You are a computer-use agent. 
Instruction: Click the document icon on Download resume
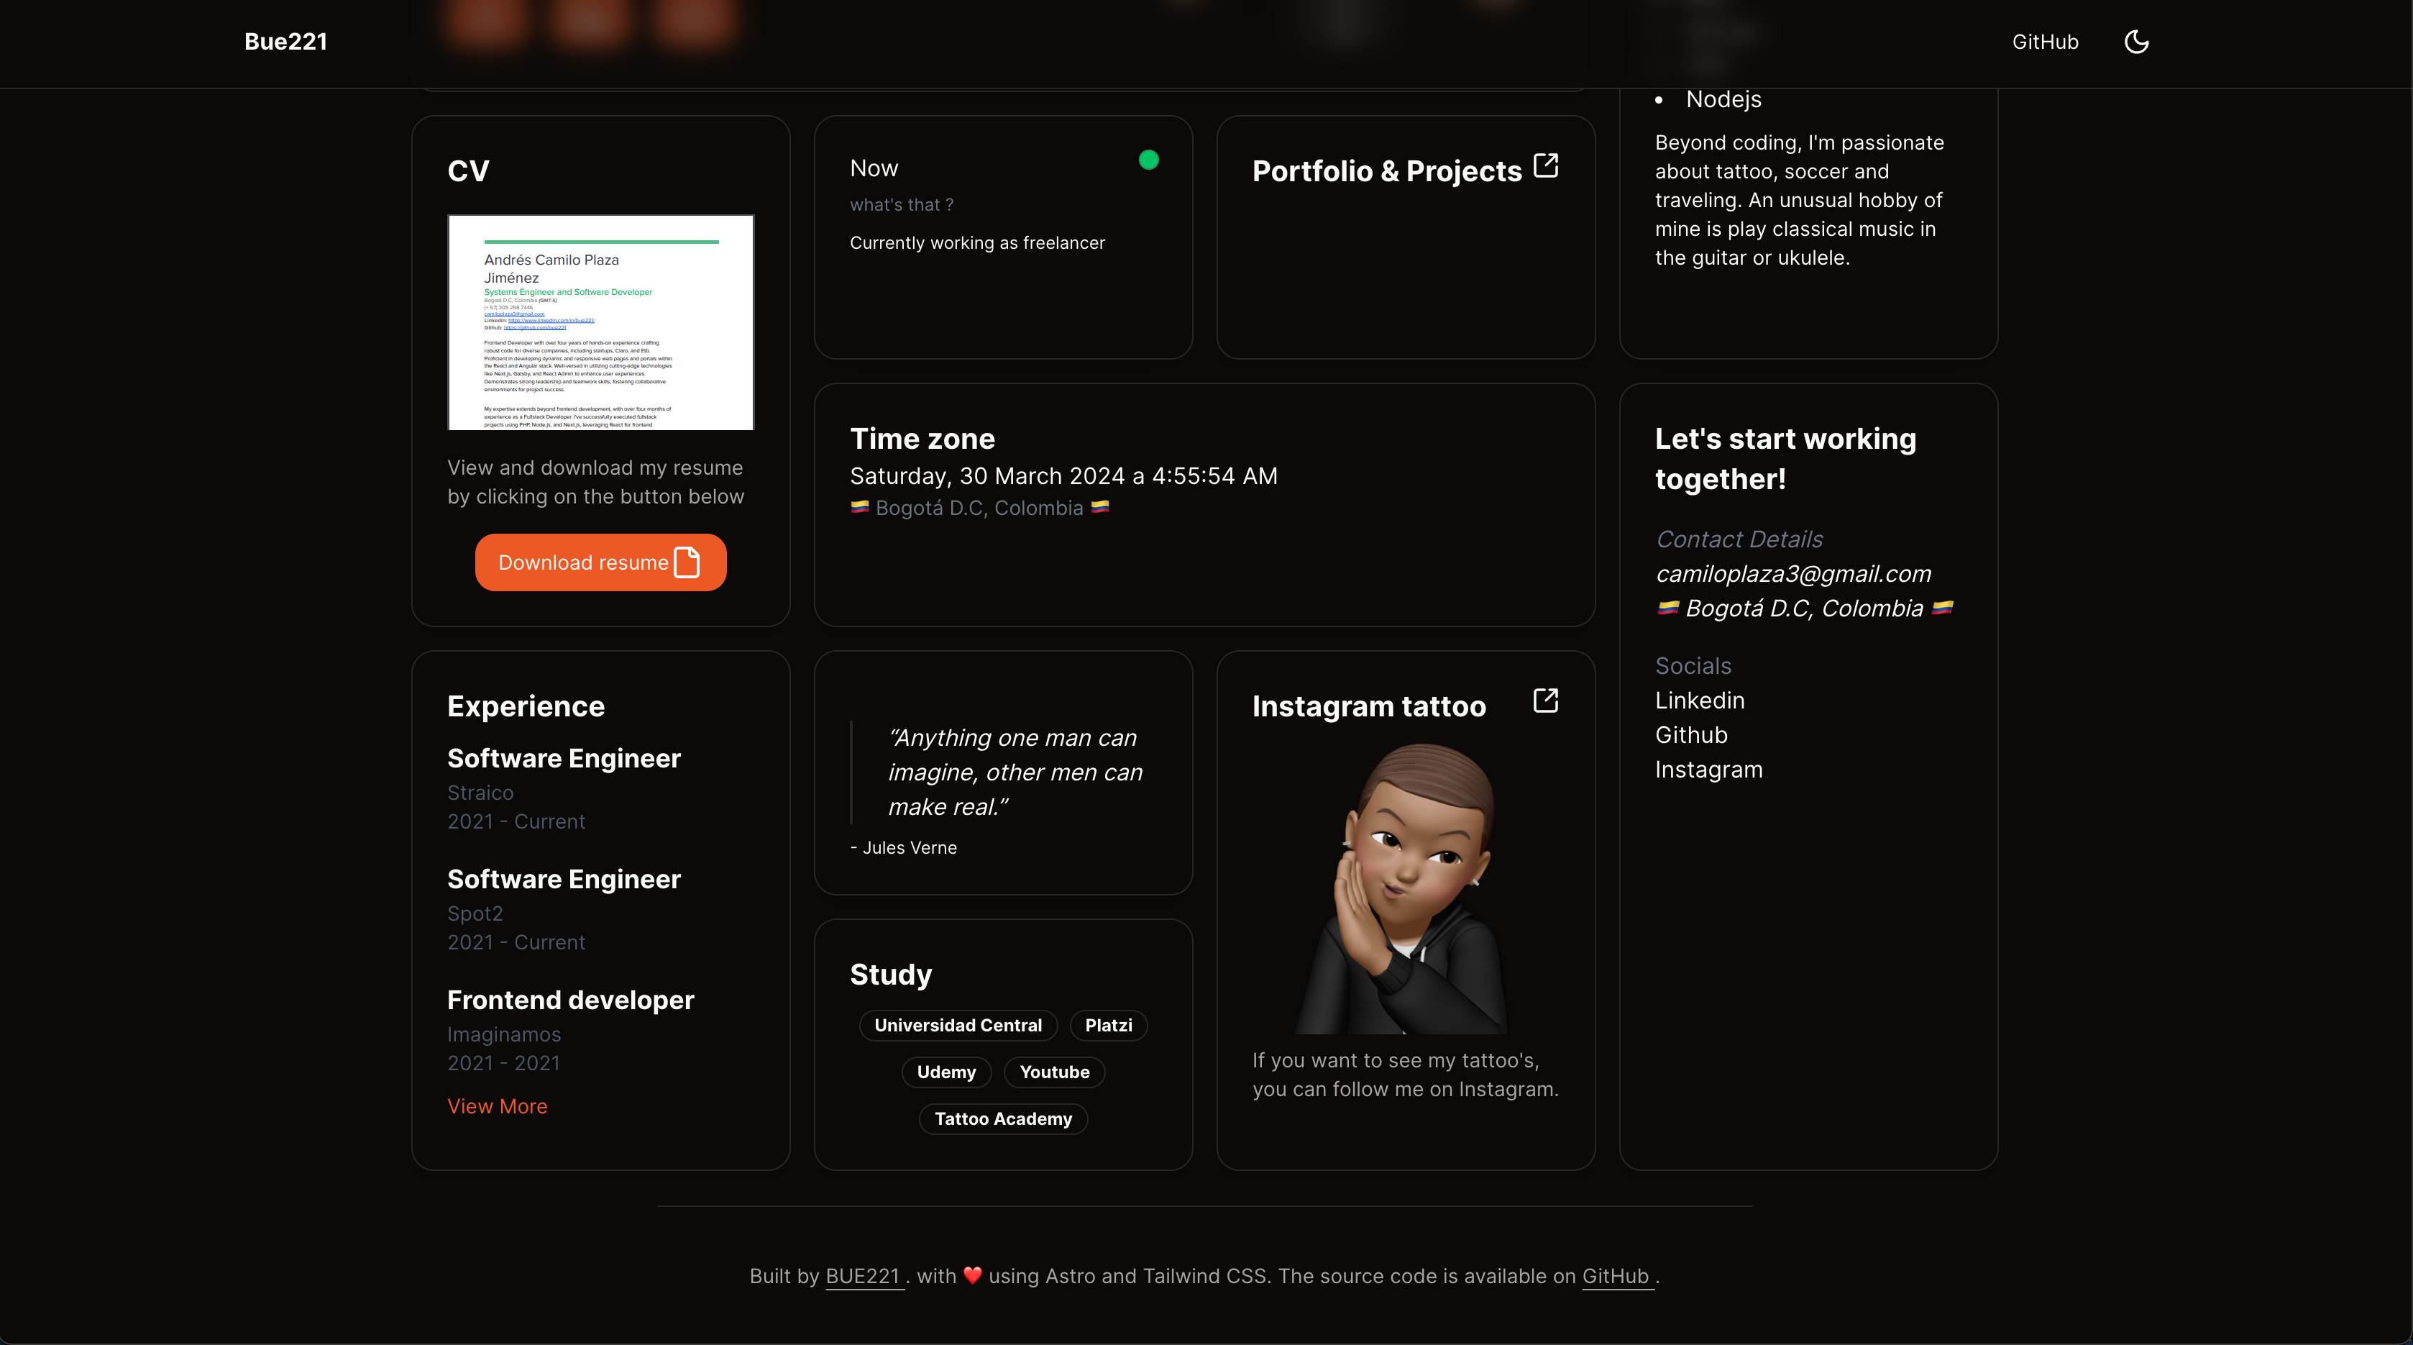pos(687,562)
